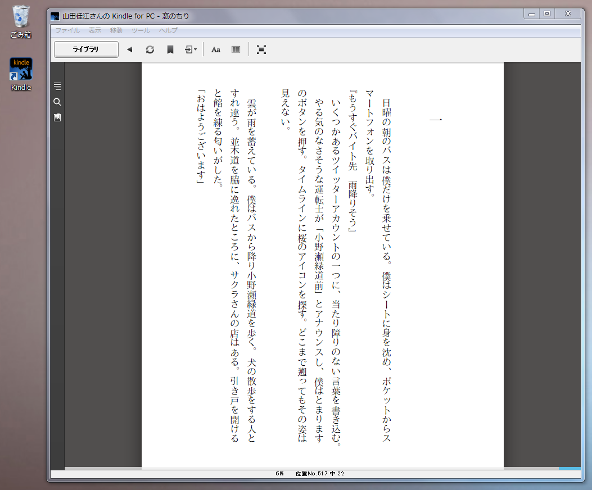Open the ライブラリ library button

click(x=86, y=49)
